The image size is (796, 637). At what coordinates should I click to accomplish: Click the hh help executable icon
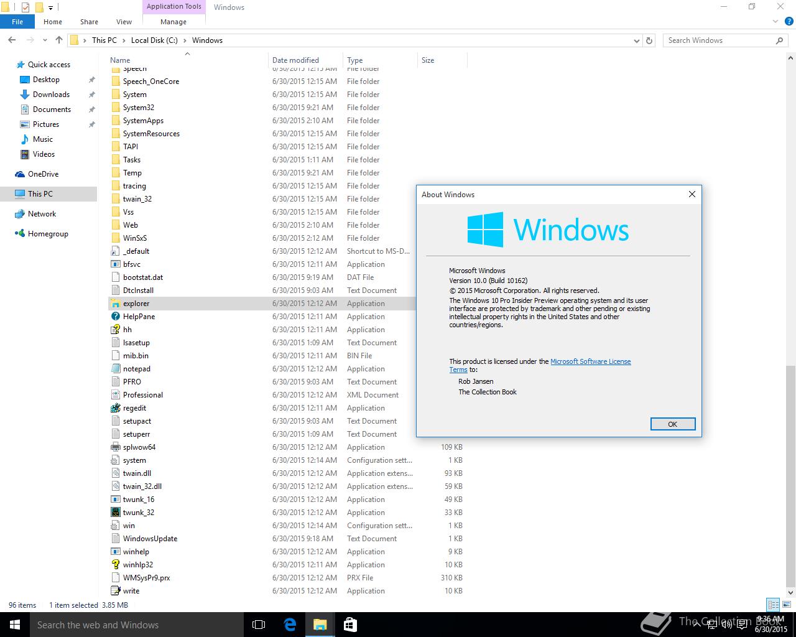[115, 330]
